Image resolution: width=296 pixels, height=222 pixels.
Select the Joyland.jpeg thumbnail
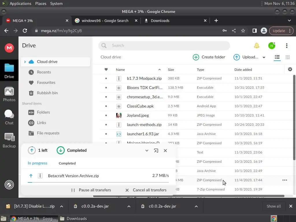pos(119,115)
